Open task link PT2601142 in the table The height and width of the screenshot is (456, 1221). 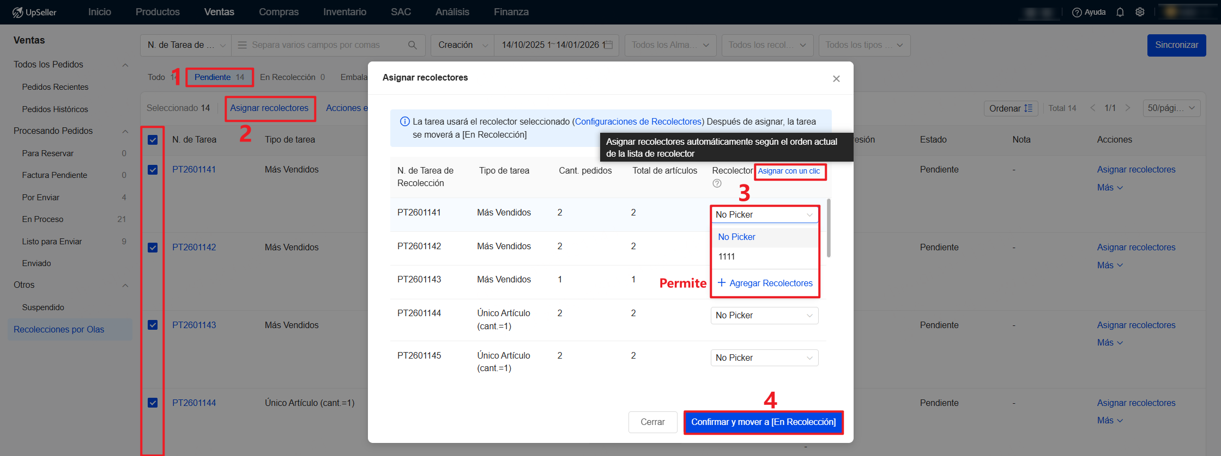[x=194, y=248]
